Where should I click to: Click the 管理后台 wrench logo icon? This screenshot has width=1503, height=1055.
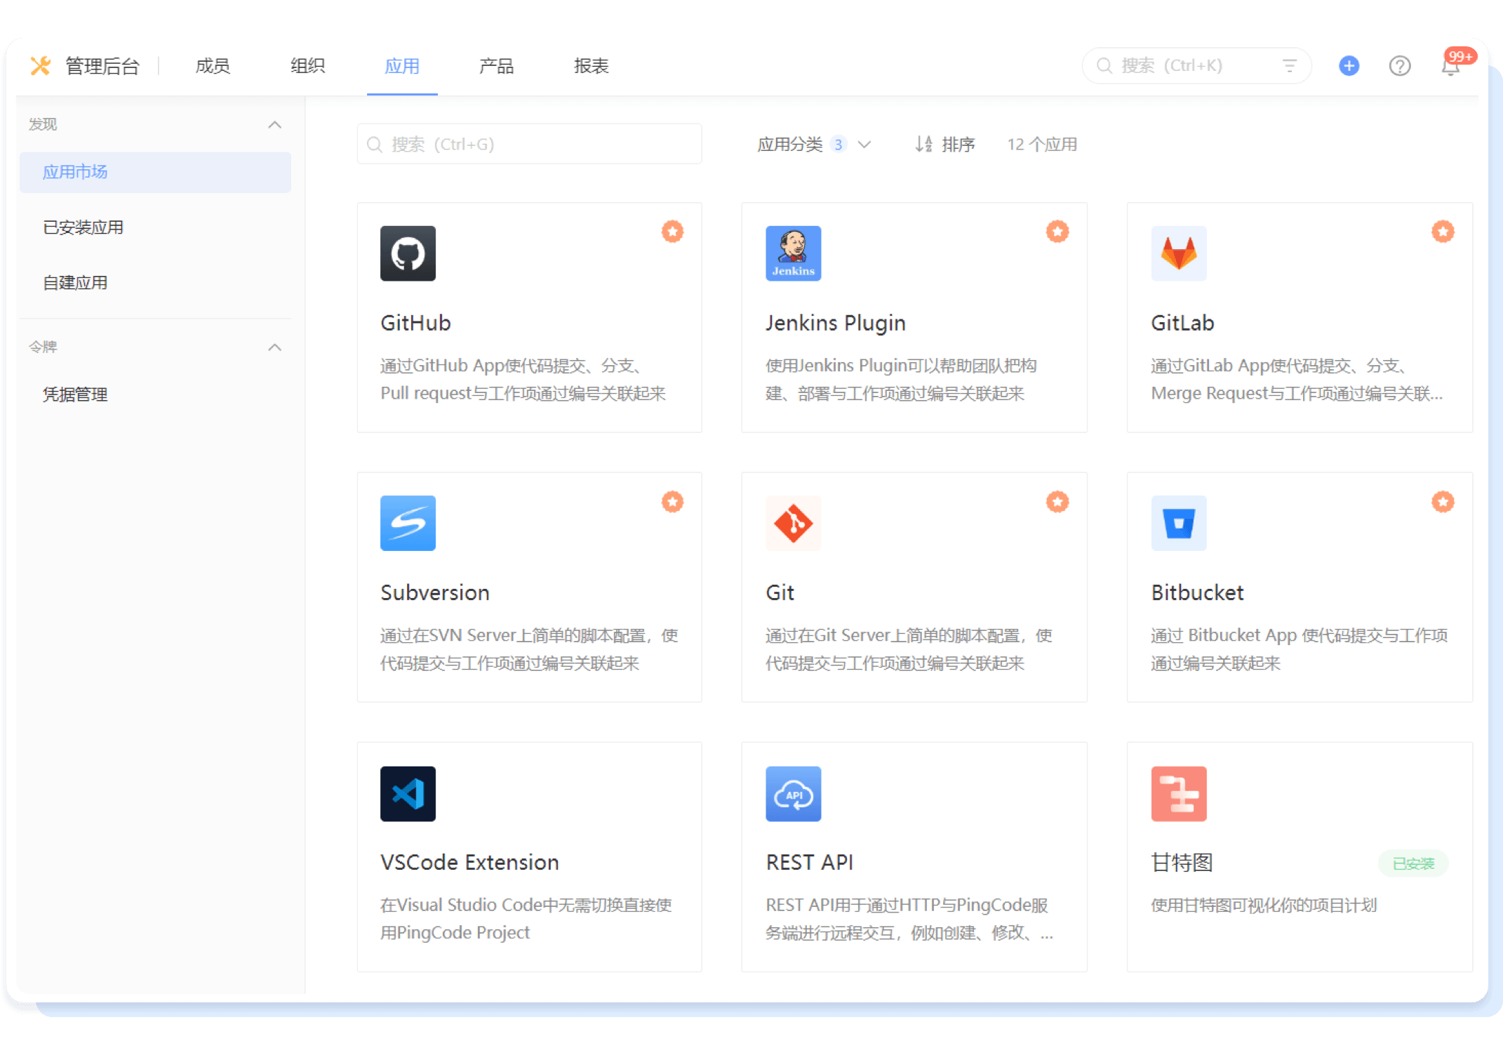(41, 66)
